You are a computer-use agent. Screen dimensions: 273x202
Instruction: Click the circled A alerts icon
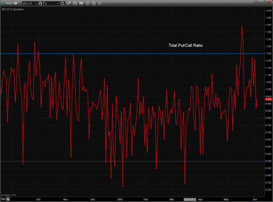click(x=94, y=3)
